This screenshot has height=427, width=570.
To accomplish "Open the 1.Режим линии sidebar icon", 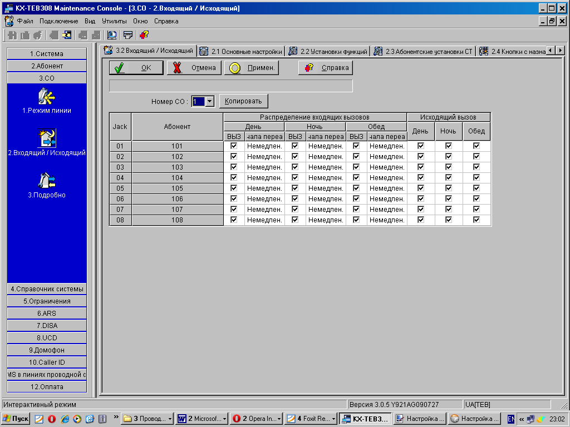I will pyautogui.click(x=47, y=101).
